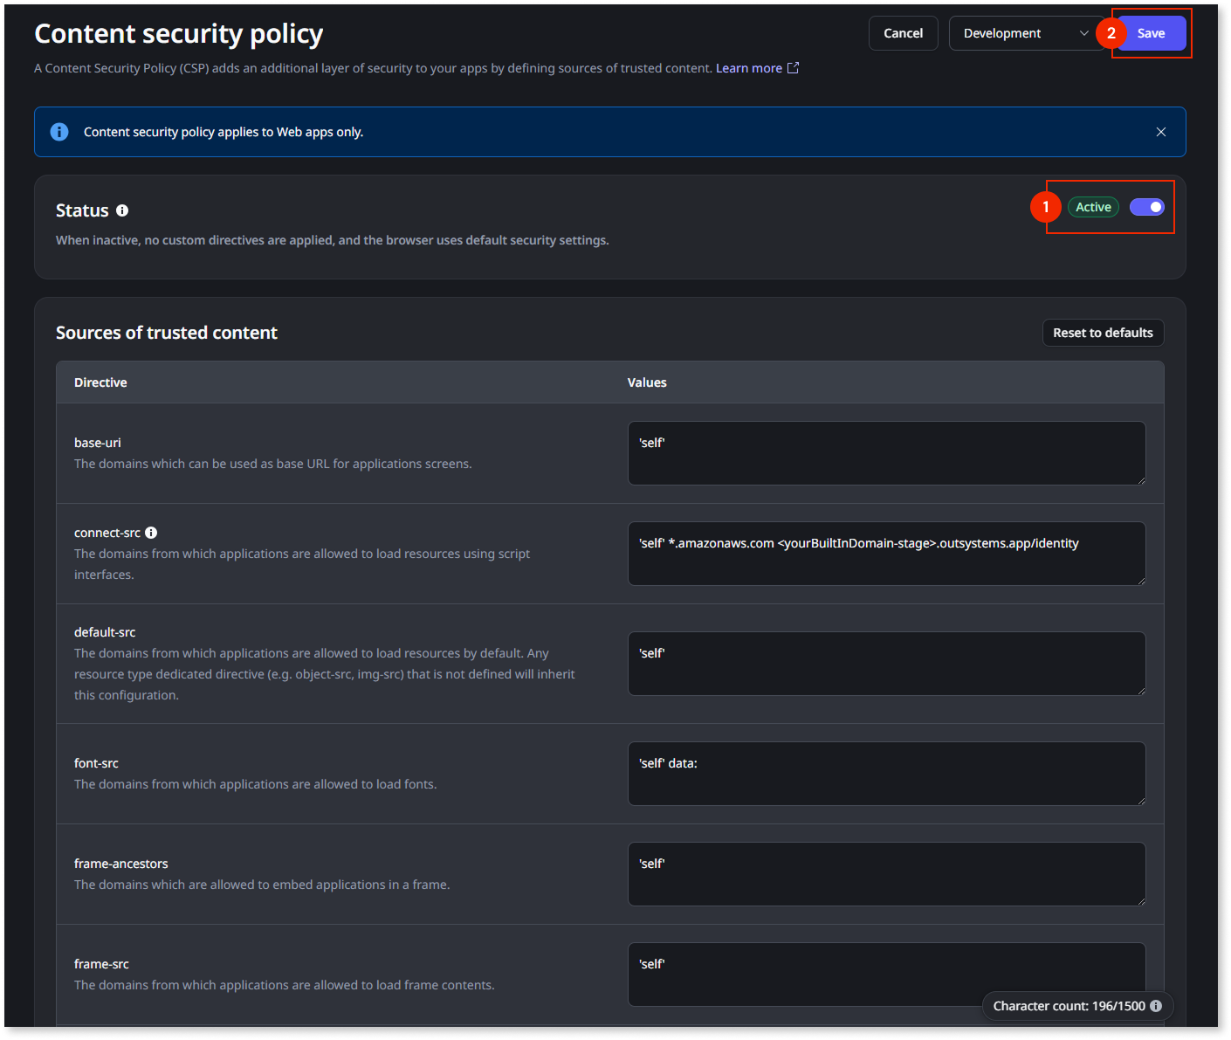Viewport: 1231px width, 1040px height.
Task: Edit the connect-src values field
Action: tap(886, 553)
